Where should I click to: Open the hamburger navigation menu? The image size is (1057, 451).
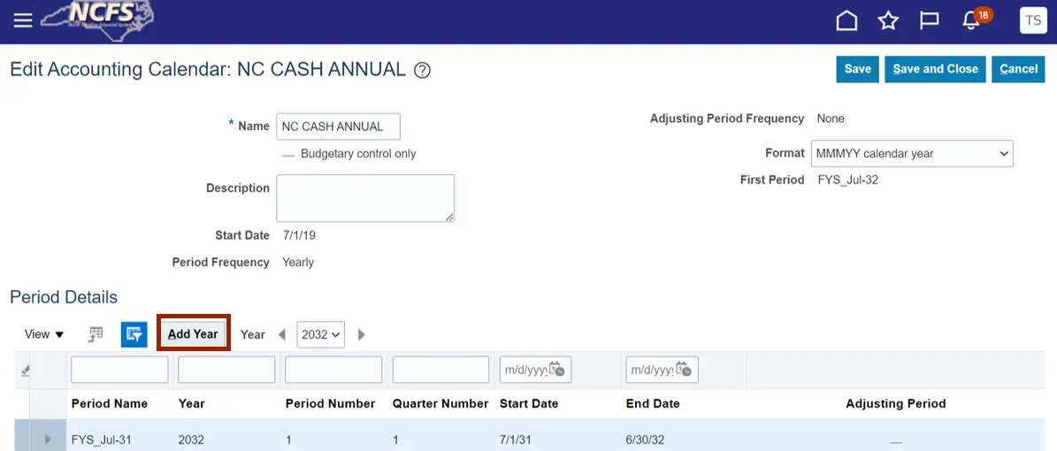click(x=22, y=20)
